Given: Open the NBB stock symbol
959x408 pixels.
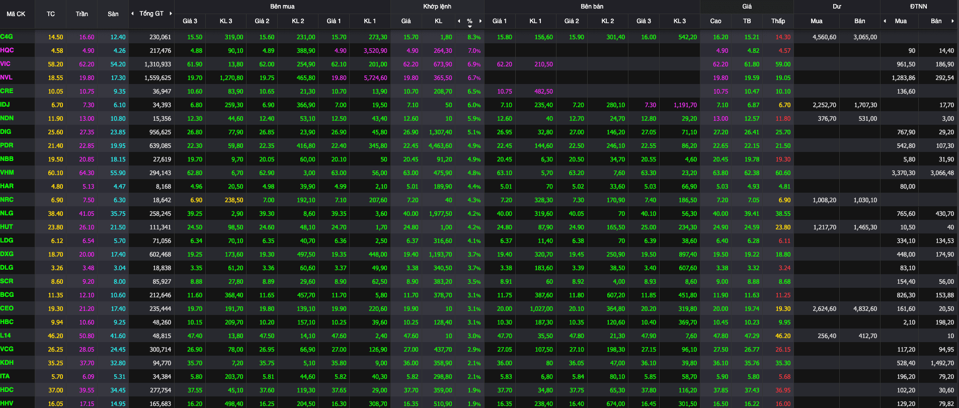Looking at the screenshot, I should click(x=7, y=159).
